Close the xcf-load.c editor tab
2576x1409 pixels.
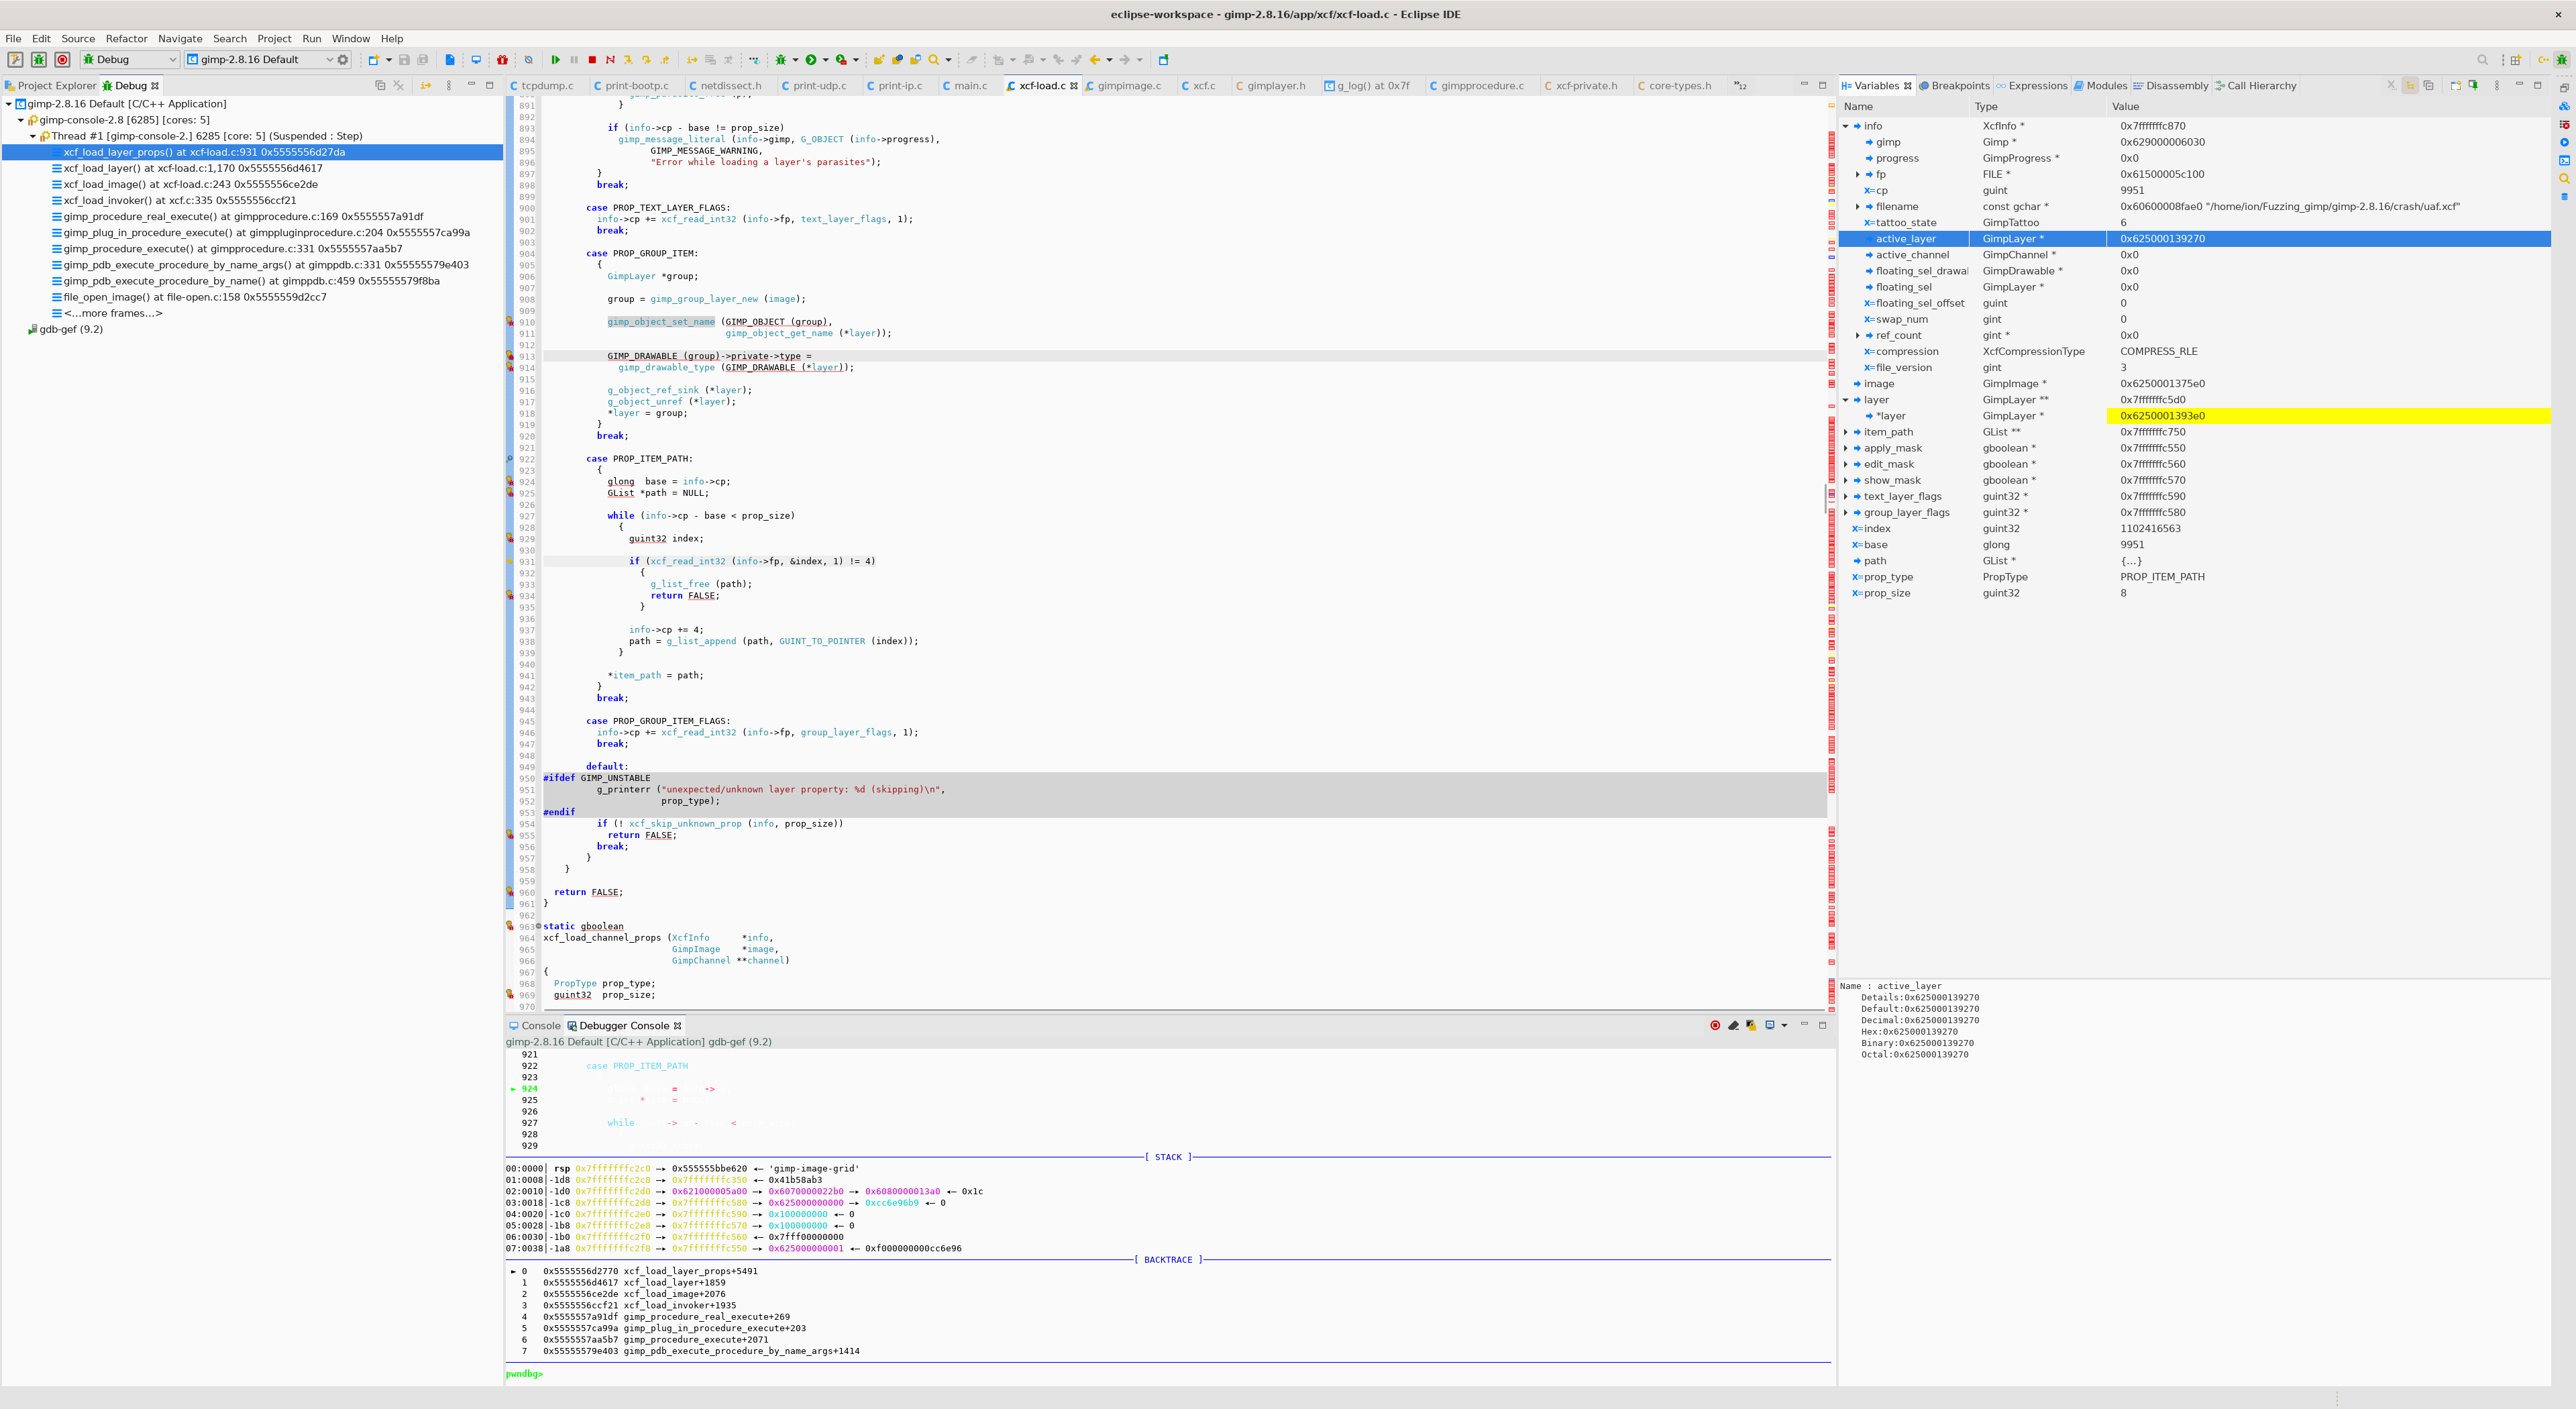coord(1074,86)
